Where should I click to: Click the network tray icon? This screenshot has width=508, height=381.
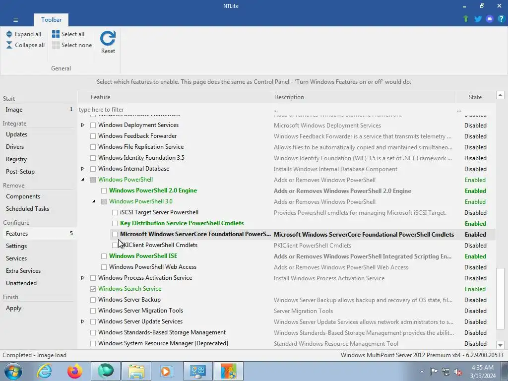446,372
